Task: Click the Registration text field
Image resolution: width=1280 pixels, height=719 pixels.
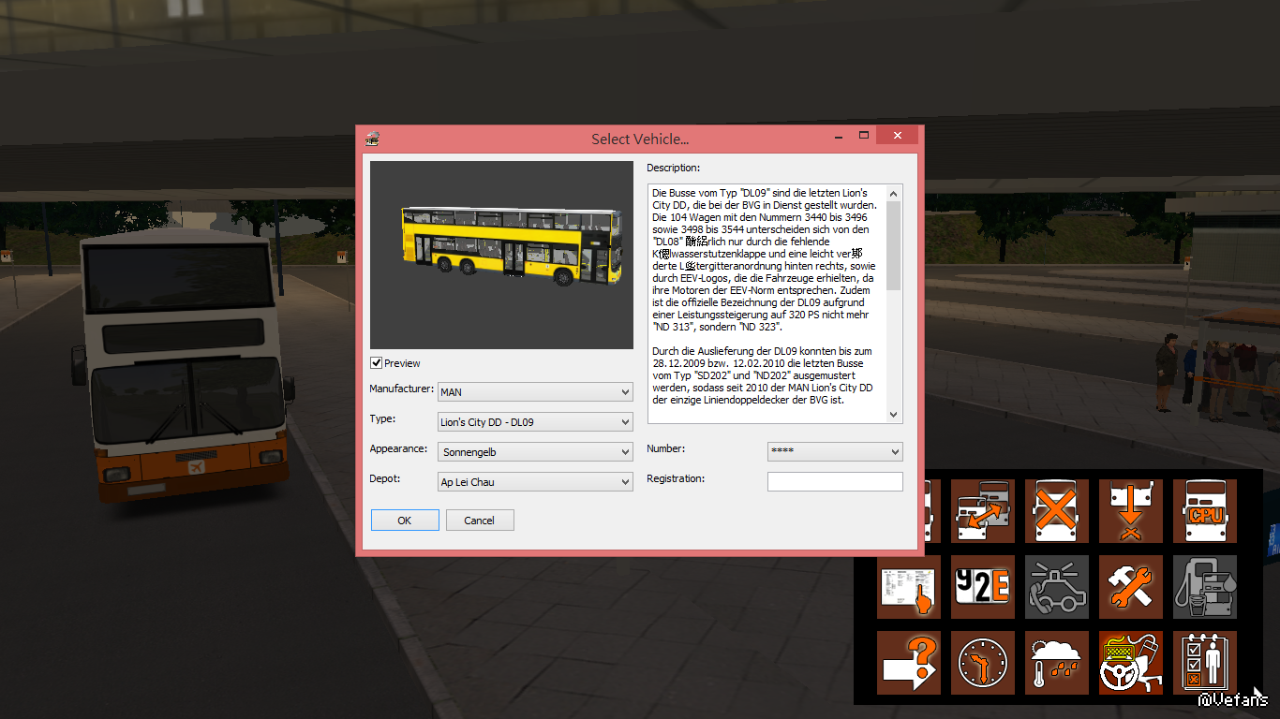Action: [x=835, y=482]
